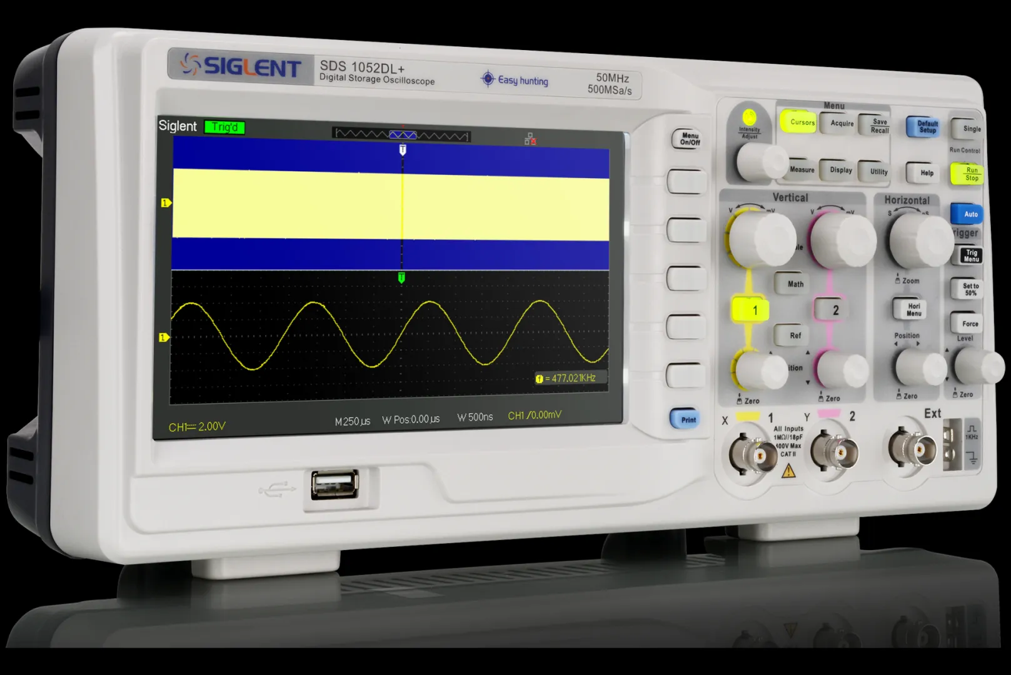Screen dimensions: 1011x675
Task: Click the Single acquisition button
Action: 968,128
